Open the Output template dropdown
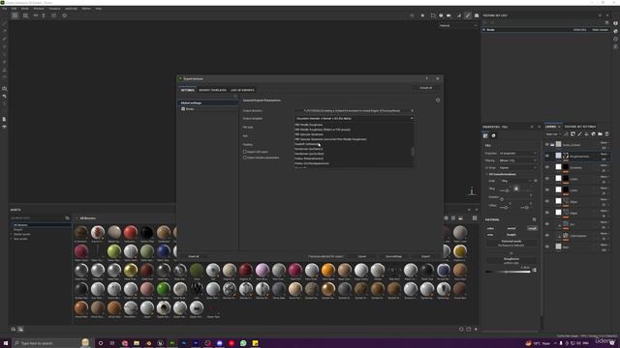The image size is (620, 348). [x=354, y=118]
